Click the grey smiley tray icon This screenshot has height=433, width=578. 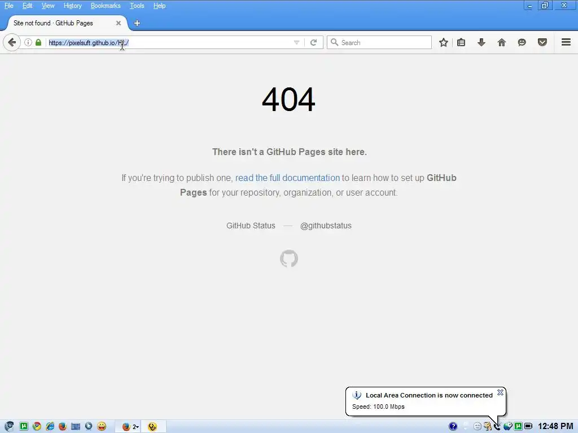478,426
